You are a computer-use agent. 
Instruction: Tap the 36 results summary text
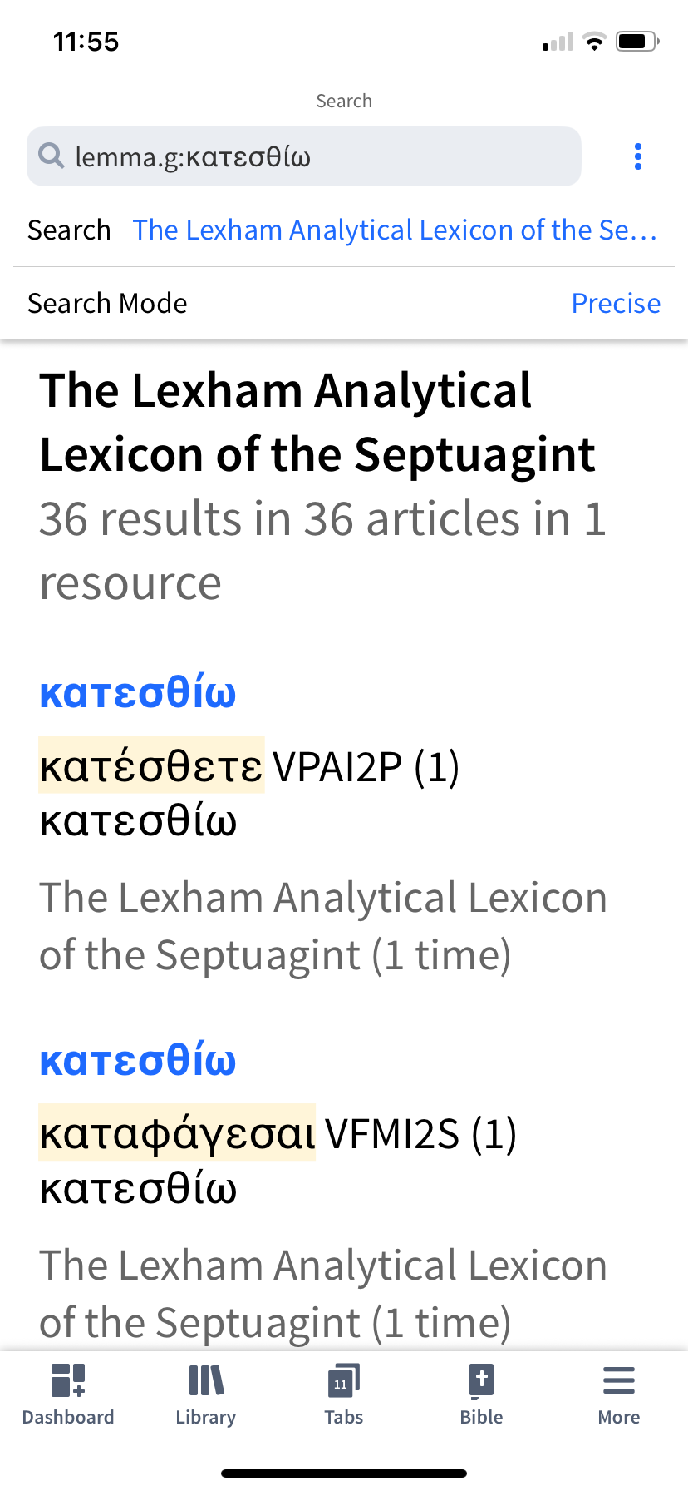323,551
